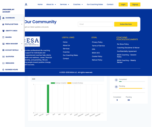Click the Dashboard gauge icon in sidebar

click(x=3, y=18)
